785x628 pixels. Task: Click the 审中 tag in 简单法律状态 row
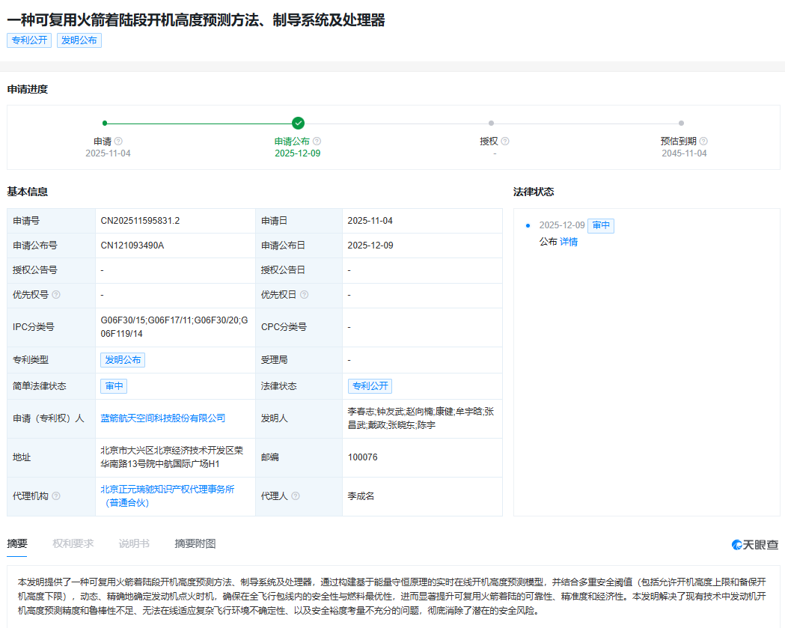click(114, 386)
